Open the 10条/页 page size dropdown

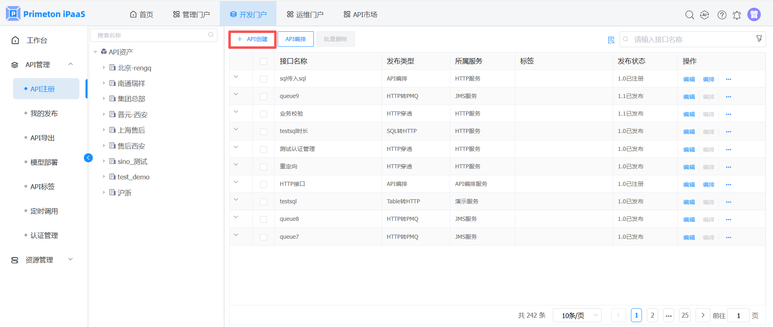[577, 315]
